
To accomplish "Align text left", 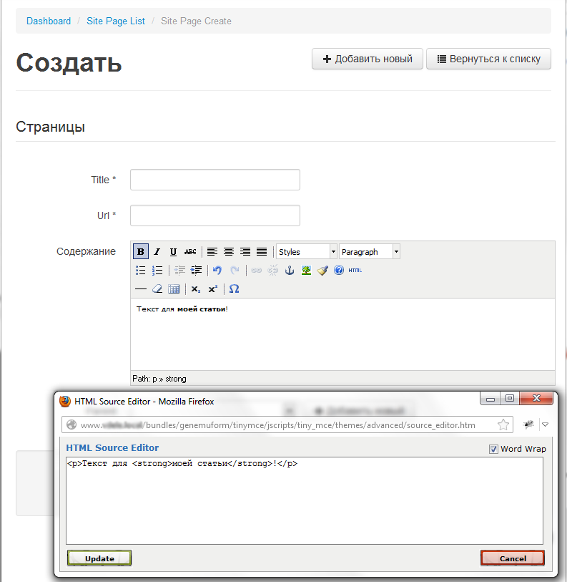I will pos(212,252).
